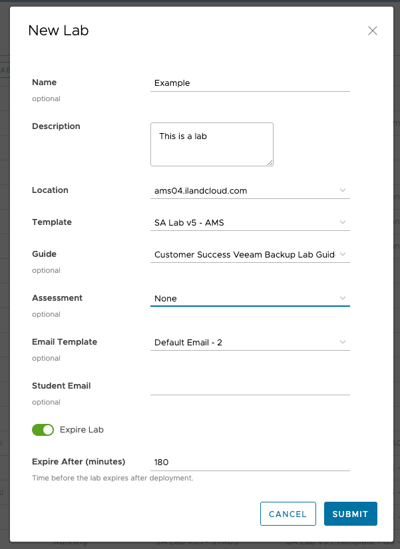Click the Template dropdown chevron arrow
This screenshot has width=400, height=549.
(x=343, y=222)
